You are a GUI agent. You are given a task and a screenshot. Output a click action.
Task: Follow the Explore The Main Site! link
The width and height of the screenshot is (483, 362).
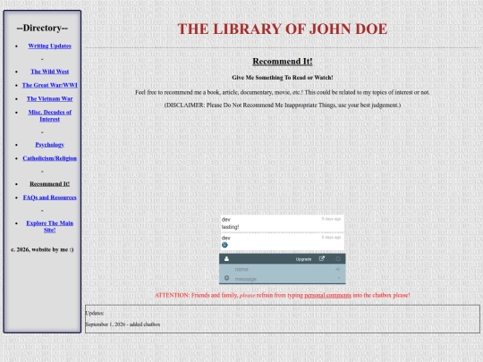point(49,226)
